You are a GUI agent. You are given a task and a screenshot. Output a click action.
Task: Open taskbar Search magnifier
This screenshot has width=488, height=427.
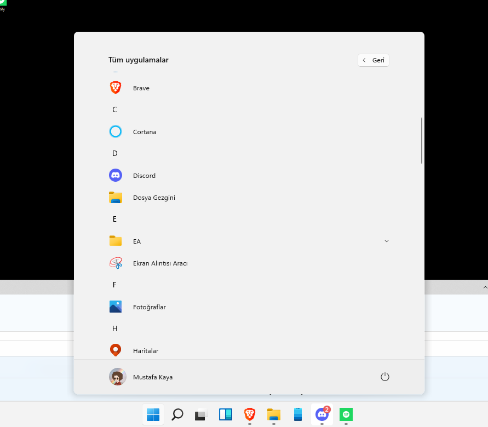coord(177,414)
